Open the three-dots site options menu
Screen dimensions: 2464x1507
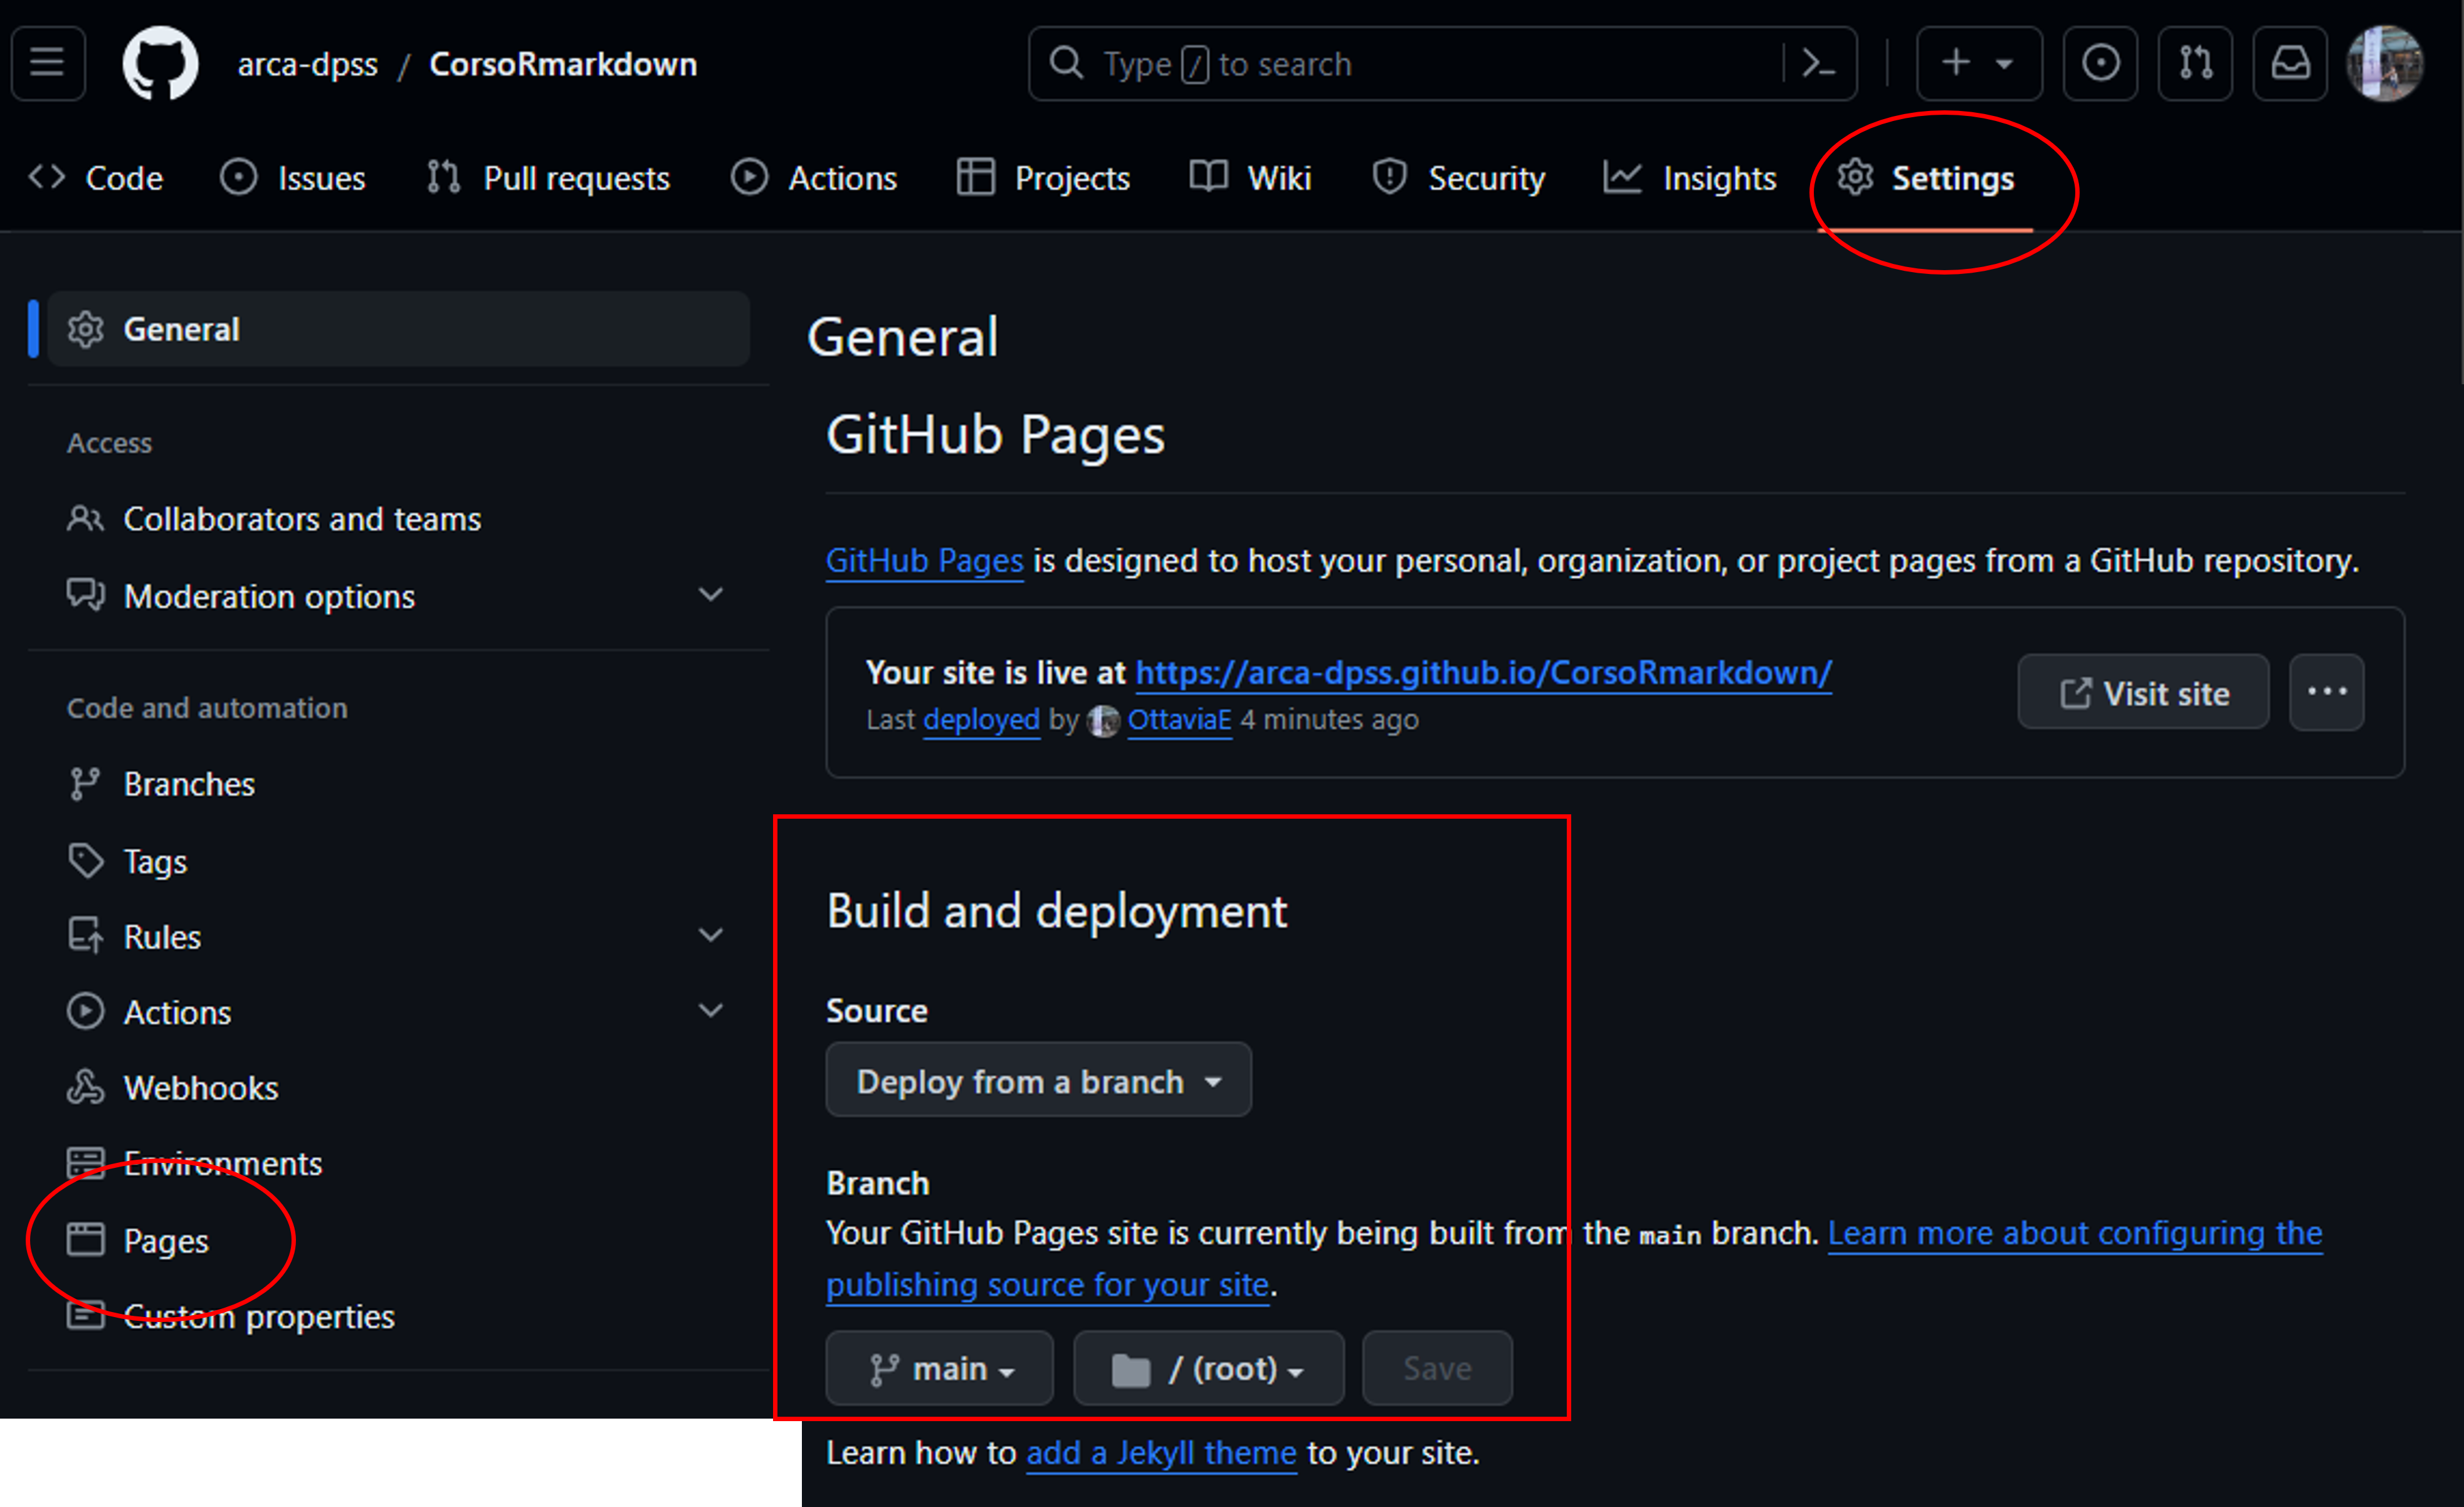(2326, 692)
